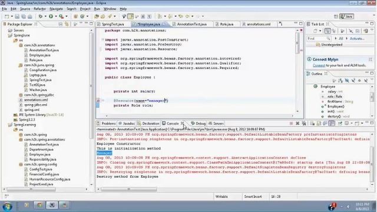The height and width of the screenshot is (212, 377).
Task: Click the Open Perspective icon beside Java
Action: coord(336,16)
